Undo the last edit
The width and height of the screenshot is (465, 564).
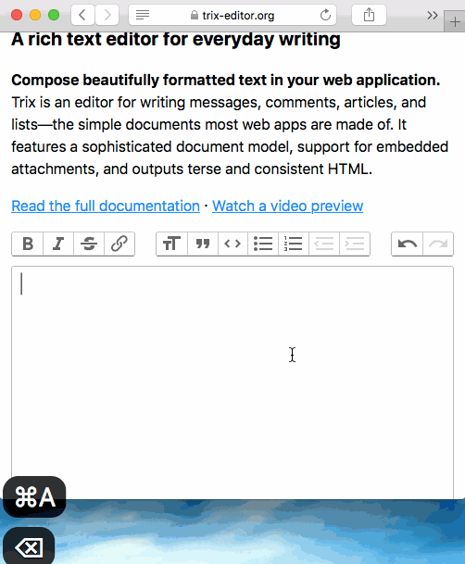[407, 244]
